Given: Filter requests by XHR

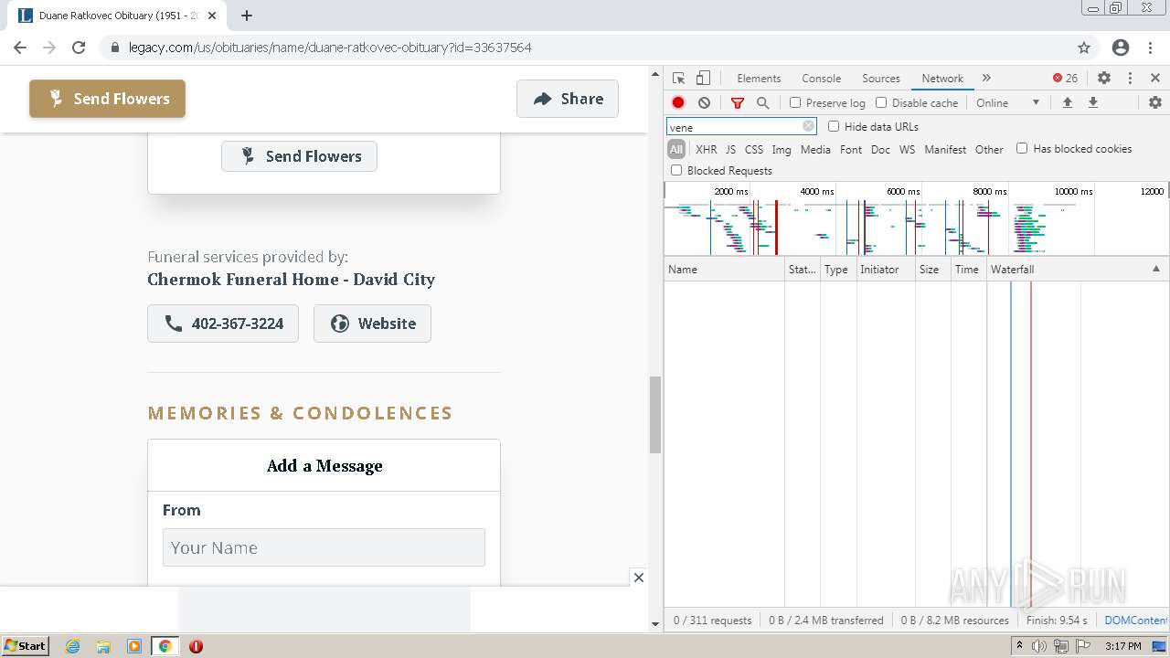Looking at the screenshot, I should click(x=707, y=149).
